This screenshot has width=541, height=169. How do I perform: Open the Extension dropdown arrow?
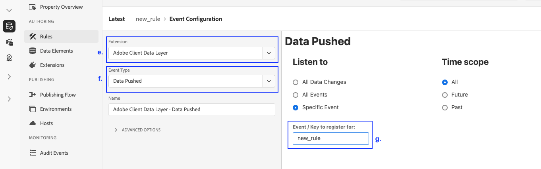click(269, 53)
